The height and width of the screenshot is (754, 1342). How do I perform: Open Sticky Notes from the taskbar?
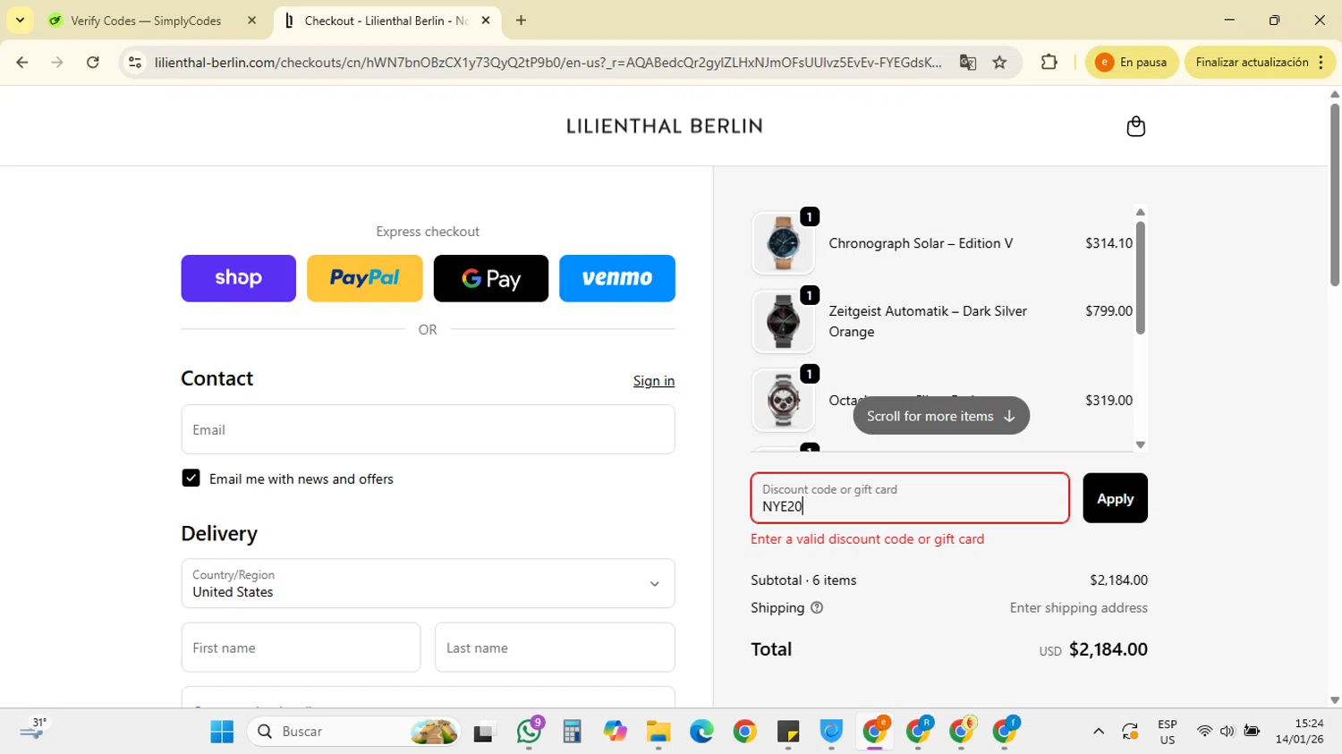coord(788,732)
